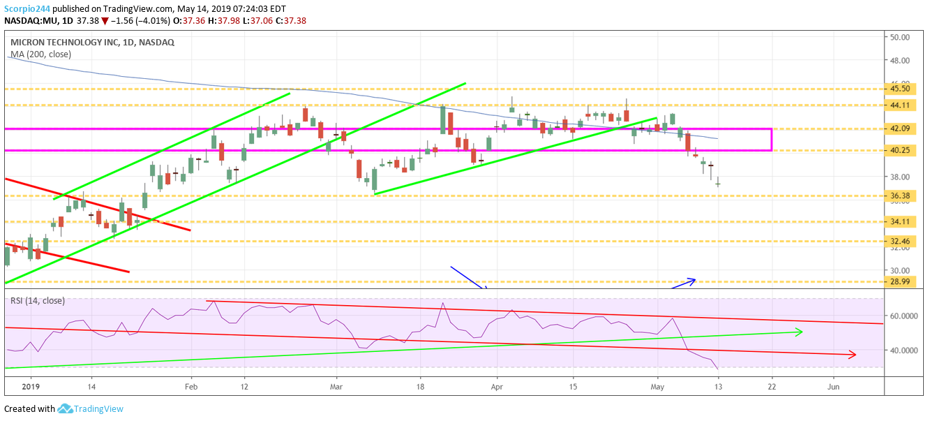Click the 42.09 price level label
Image resolution: width=928 pixels, height=421 pixels.
[900, 128]
